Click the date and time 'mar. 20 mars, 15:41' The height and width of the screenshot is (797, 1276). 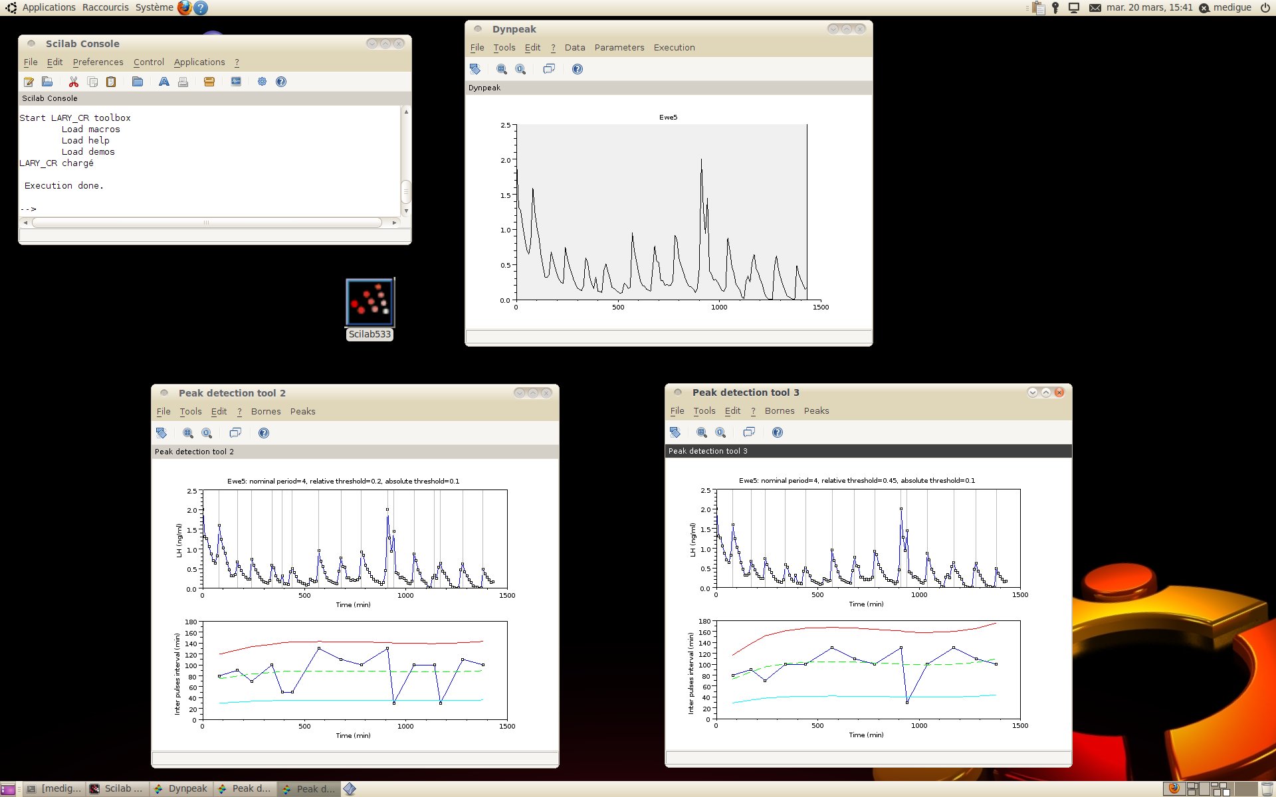(1149, 7)
